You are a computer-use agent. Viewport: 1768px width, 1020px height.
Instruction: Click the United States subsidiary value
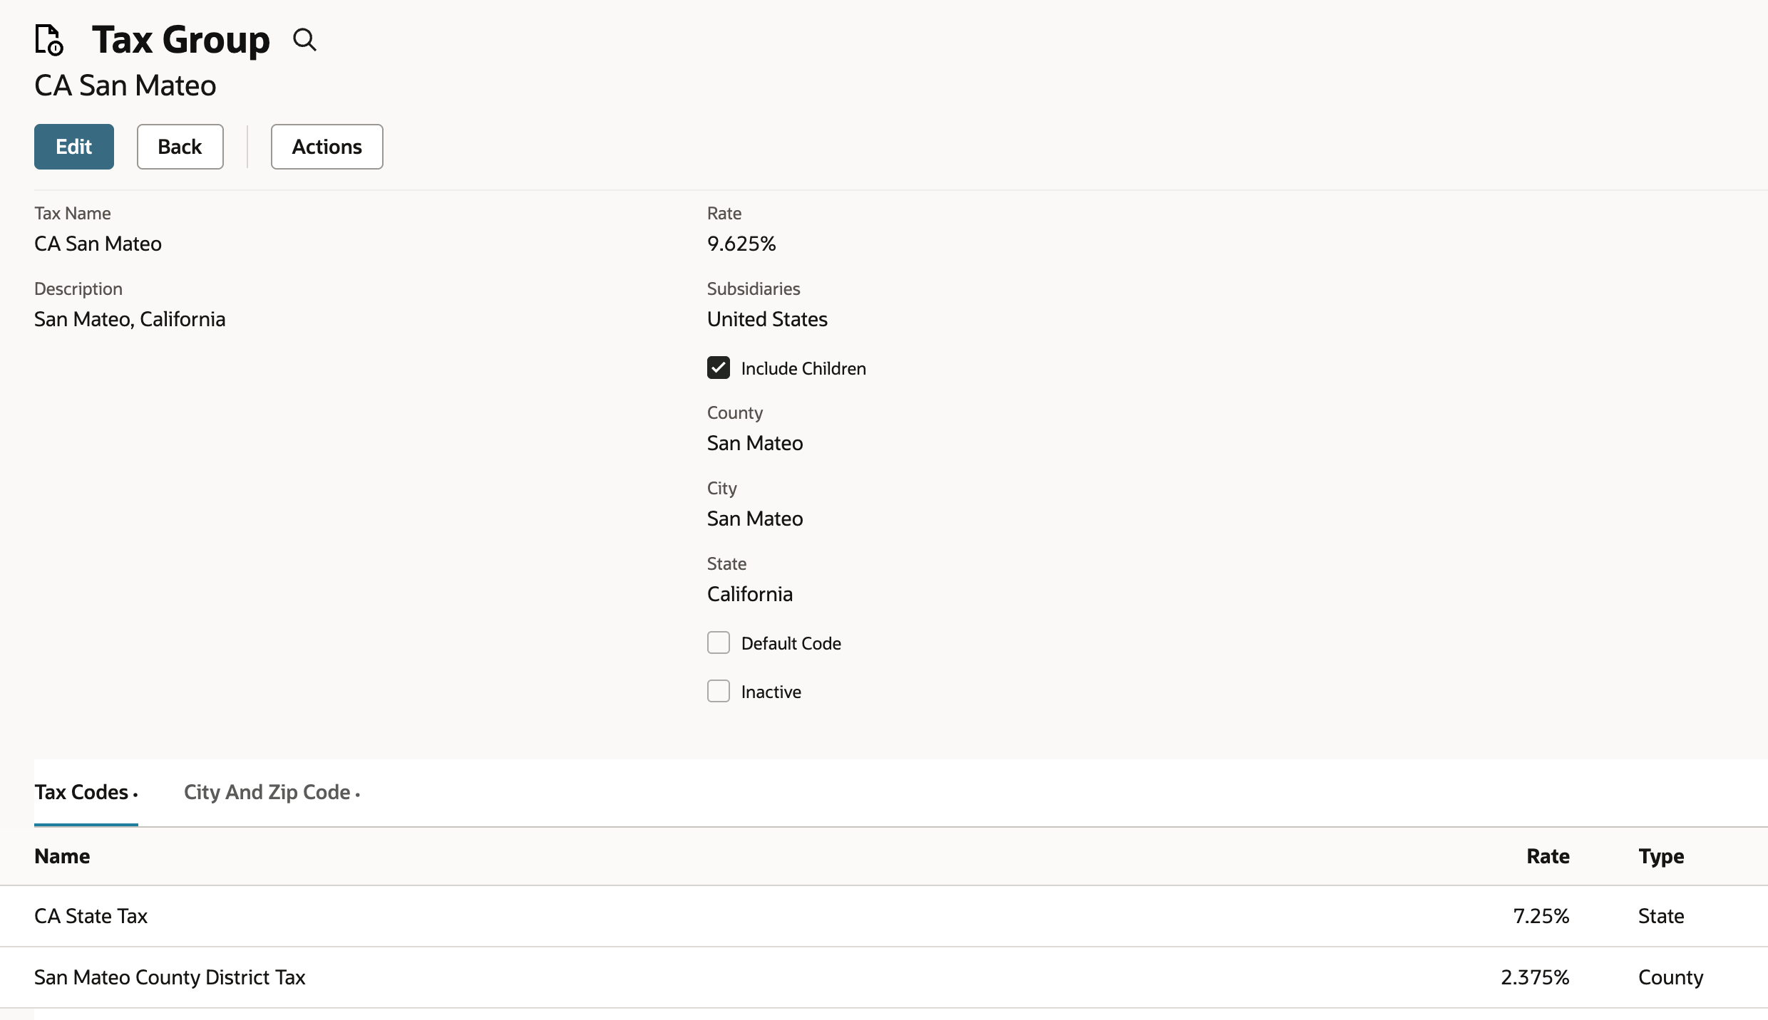tap(767, 319)
